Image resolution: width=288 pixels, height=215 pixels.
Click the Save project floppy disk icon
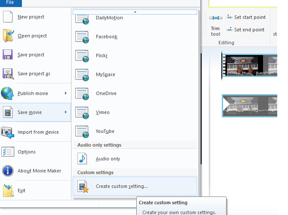click(x=8, y=55)
